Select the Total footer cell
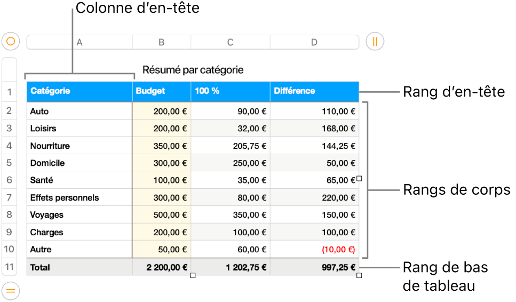516x302 pixels. pyautogui.click(x=79, y=267)
